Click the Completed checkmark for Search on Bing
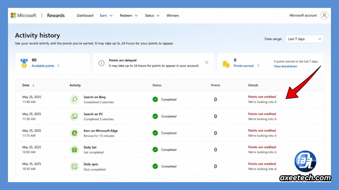339x190 pixels. click(155, 99)
